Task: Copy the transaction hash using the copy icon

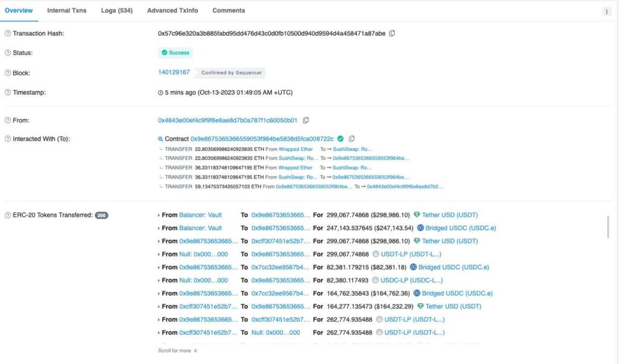Action: point(392,33)
